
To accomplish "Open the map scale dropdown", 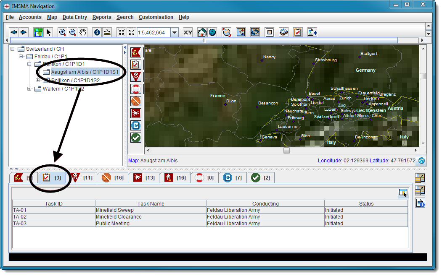I will pyautogui.click(x=175, y=32).
